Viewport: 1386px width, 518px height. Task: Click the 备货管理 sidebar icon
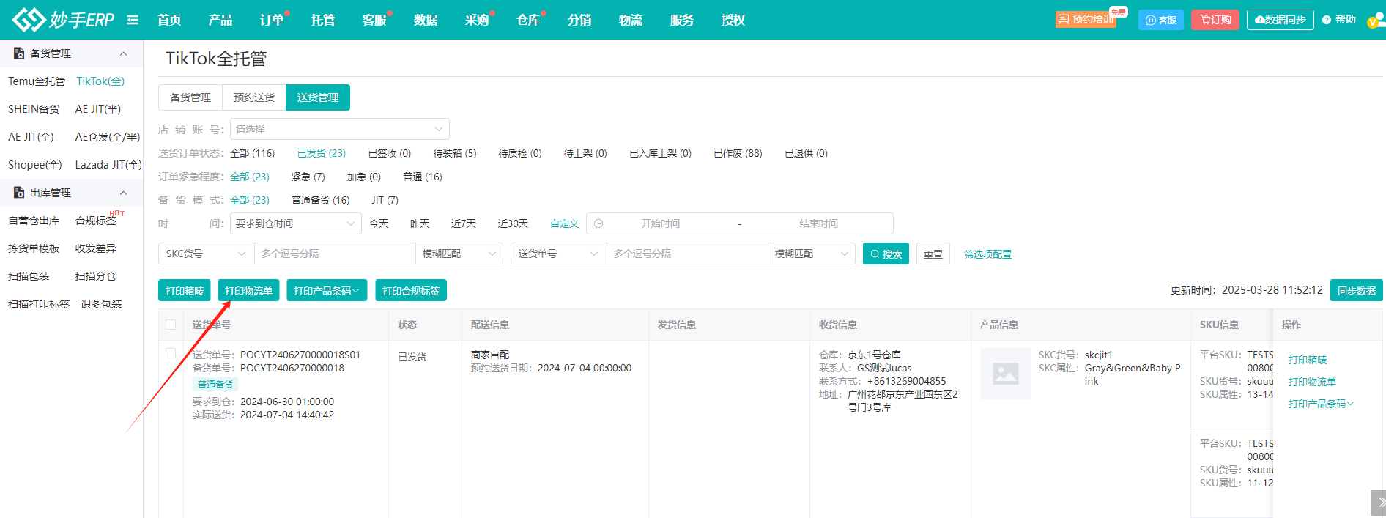(19, 53)
